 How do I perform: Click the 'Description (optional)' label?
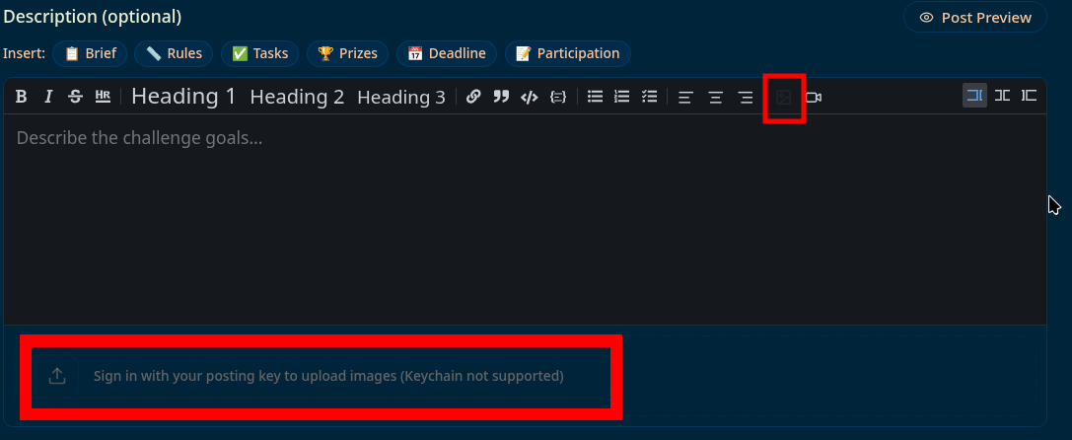[x=93, y=17]
